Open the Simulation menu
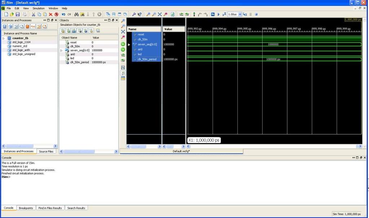Viewport: 369px width, 218px height. (x=39, y=8)
